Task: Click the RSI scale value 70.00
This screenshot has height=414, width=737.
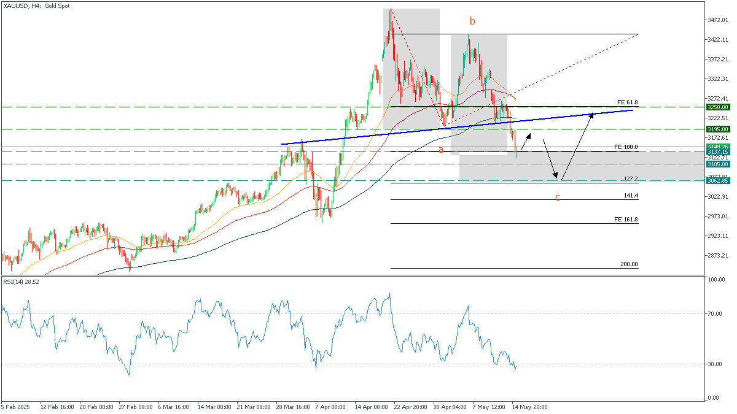Action: coord(714,314)
